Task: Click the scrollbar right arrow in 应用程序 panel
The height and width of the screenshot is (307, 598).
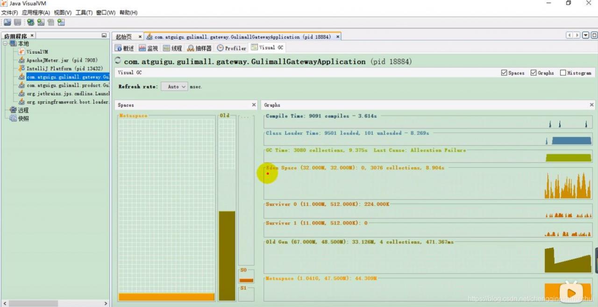Action: 106,303
